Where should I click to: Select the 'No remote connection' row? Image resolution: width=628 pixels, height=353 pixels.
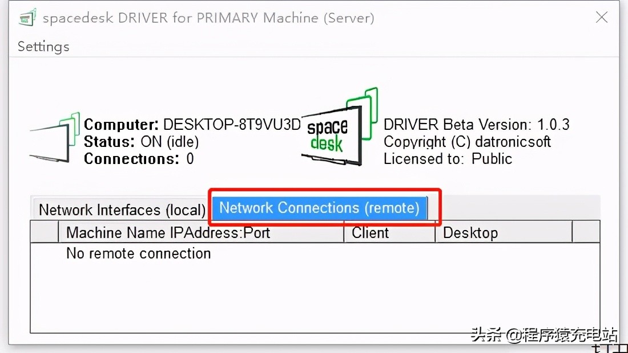tap(315, 253)
